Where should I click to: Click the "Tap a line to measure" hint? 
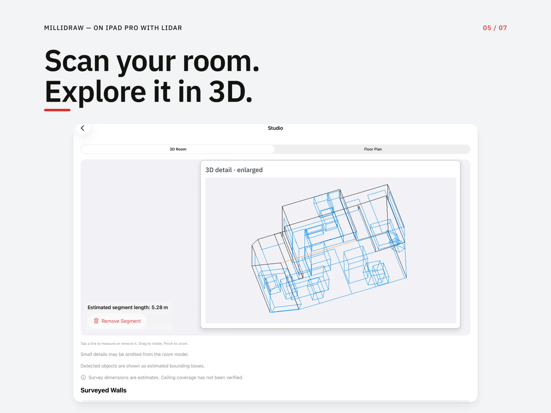pyautogui.click(x=134, y=344)
